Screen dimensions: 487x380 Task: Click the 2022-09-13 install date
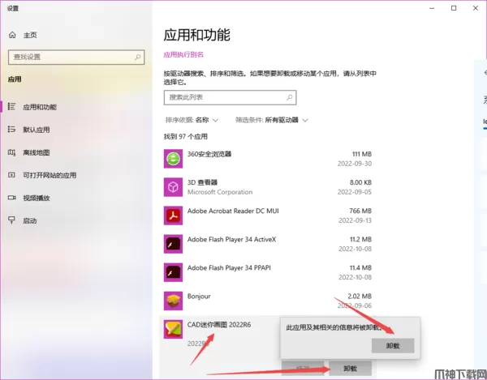point(355,220)
